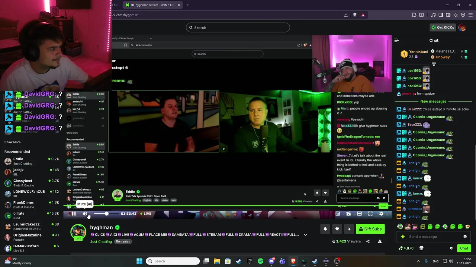The height and width of the screenshot is (267, 476).
Task: Open LONEWOLFanCUB channel in Recommended
Action: tap(32, 194)
